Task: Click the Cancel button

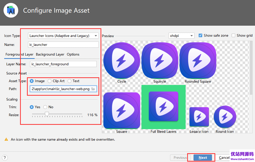Action: [x=224, y=158]
